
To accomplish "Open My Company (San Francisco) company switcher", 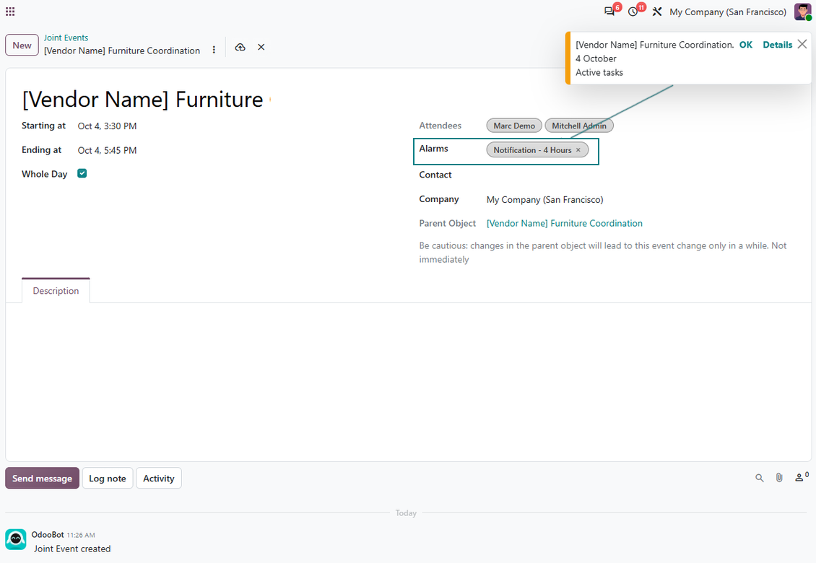I will 727,12.
